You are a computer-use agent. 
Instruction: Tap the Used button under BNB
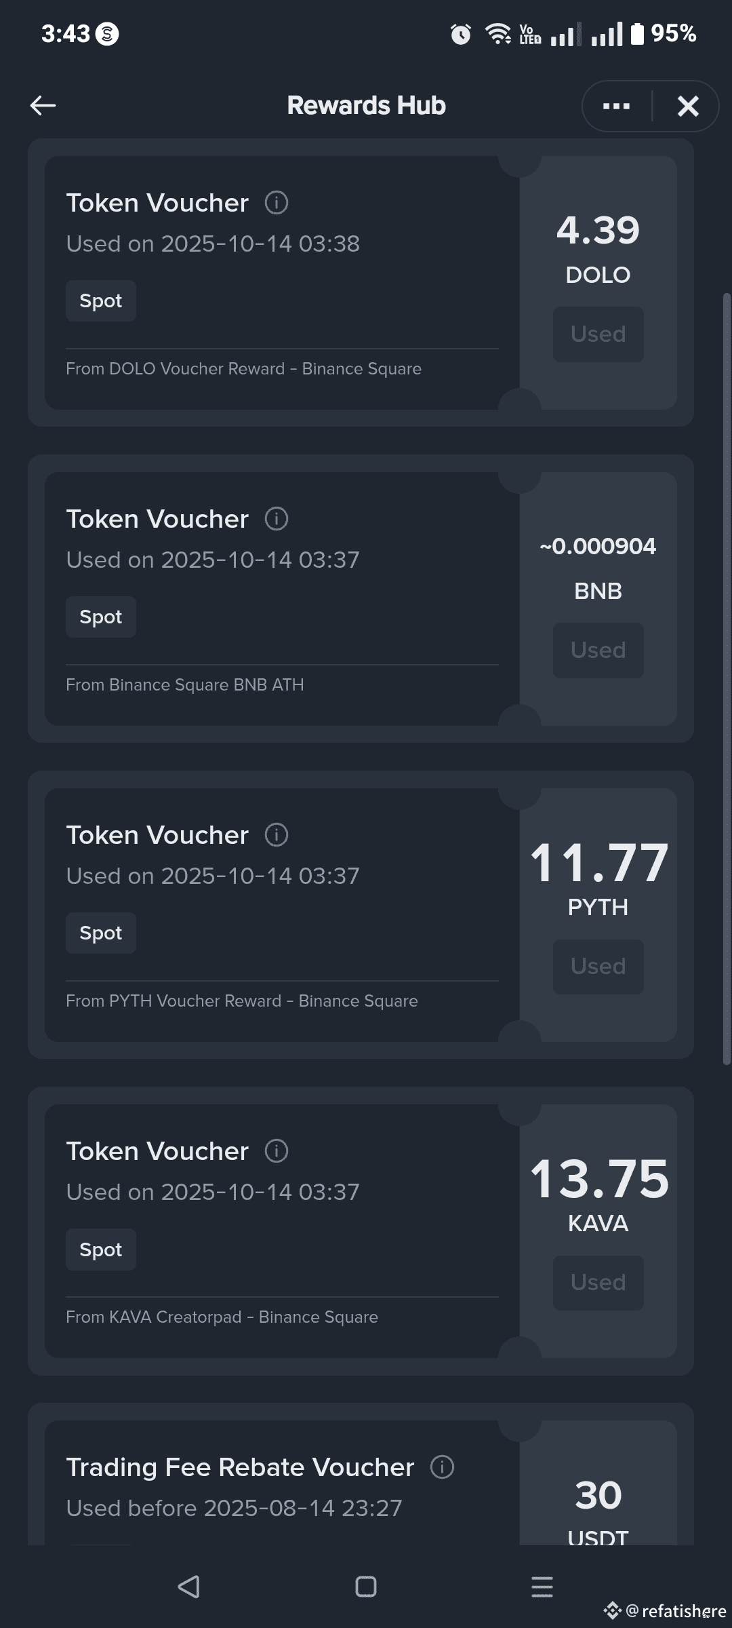598,650
